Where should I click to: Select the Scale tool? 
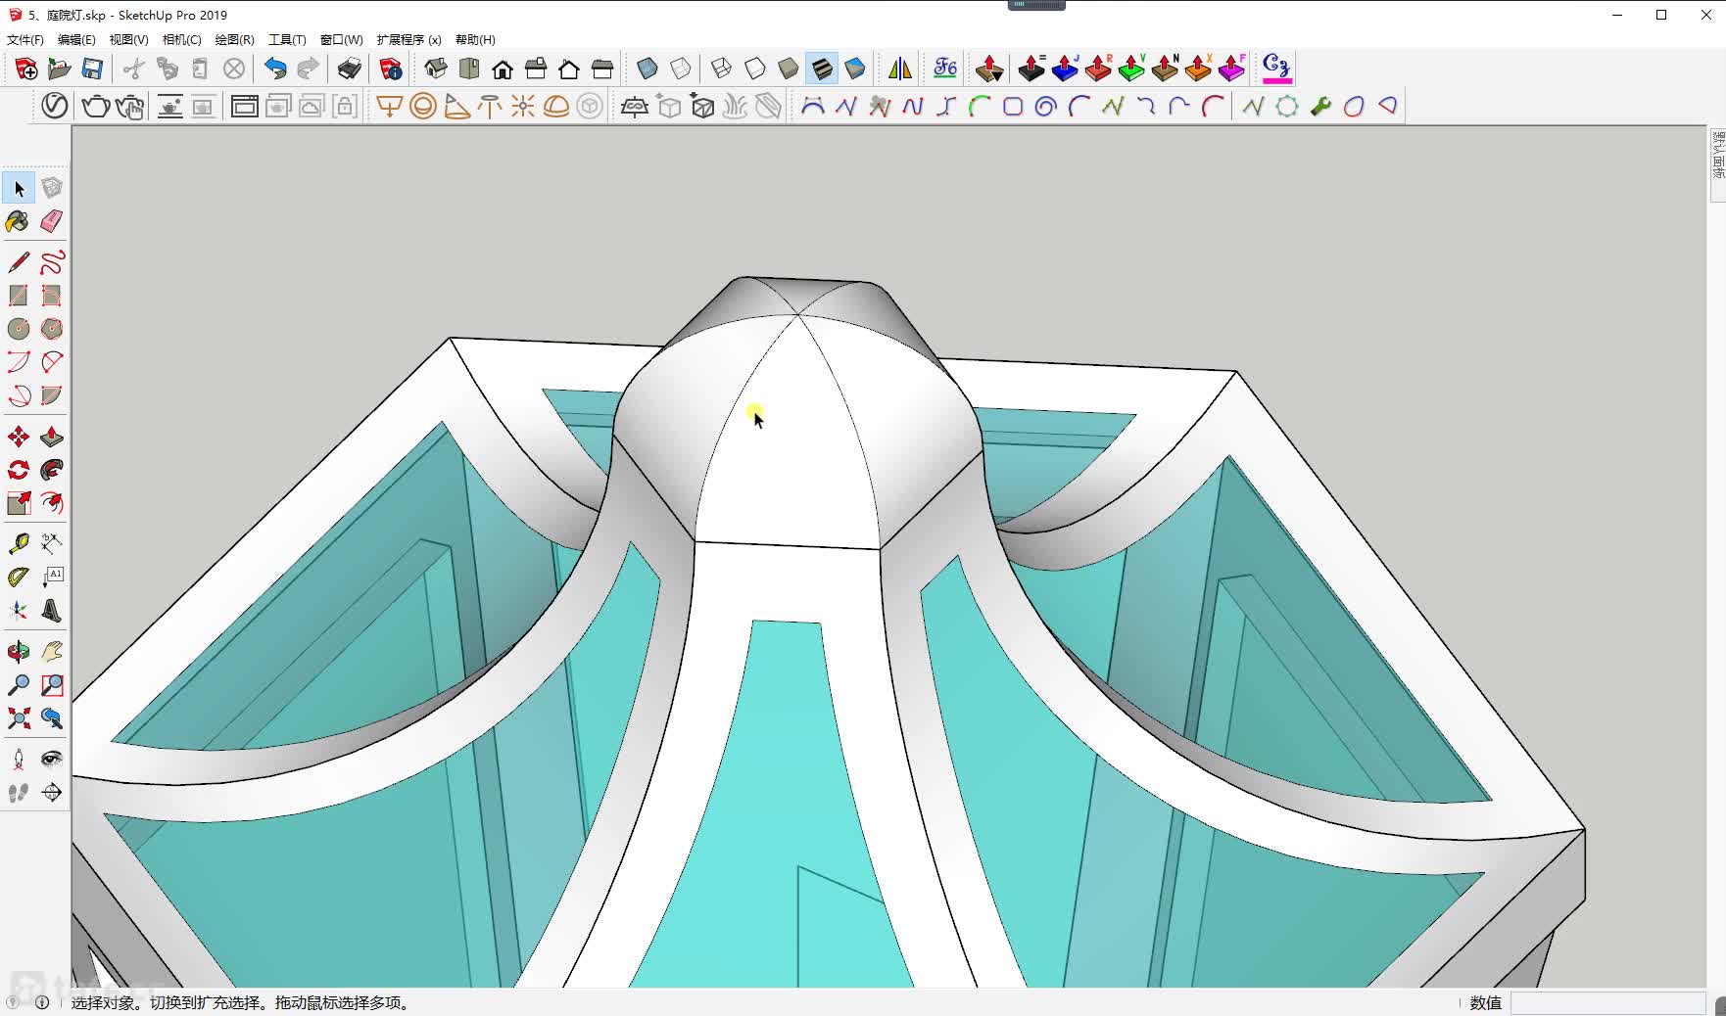tap(18, 503)
